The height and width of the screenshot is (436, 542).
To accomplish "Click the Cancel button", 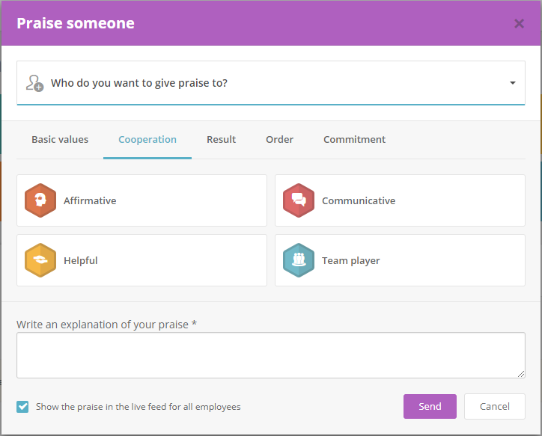I will pyautogui.click(x=495, y=406).
